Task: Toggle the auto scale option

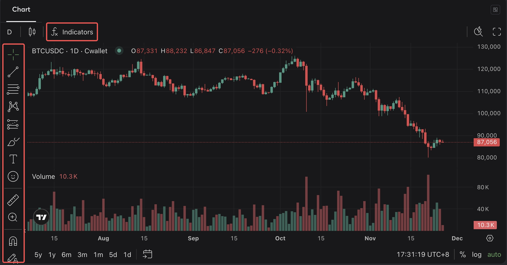Action: tap(494, 255)
